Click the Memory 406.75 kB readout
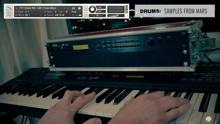Image resolution: width=220 pixels, height=124 pixels. [x=59, y=15]
